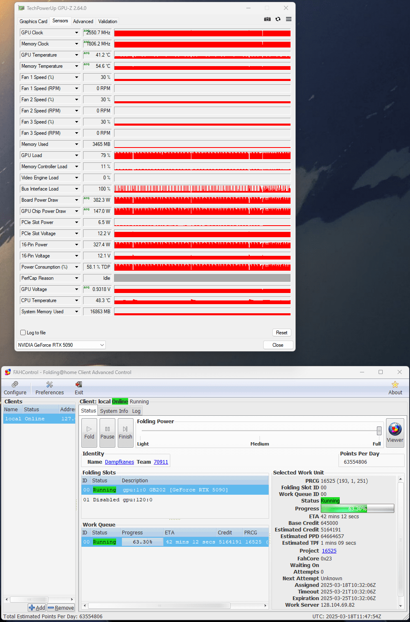Select the Sensors tab in GPU-Z
410x622 pixels.
tap(60, 21)
